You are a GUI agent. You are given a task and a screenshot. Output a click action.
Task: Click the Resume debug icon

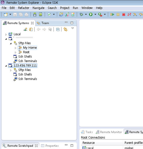(112, 15)
